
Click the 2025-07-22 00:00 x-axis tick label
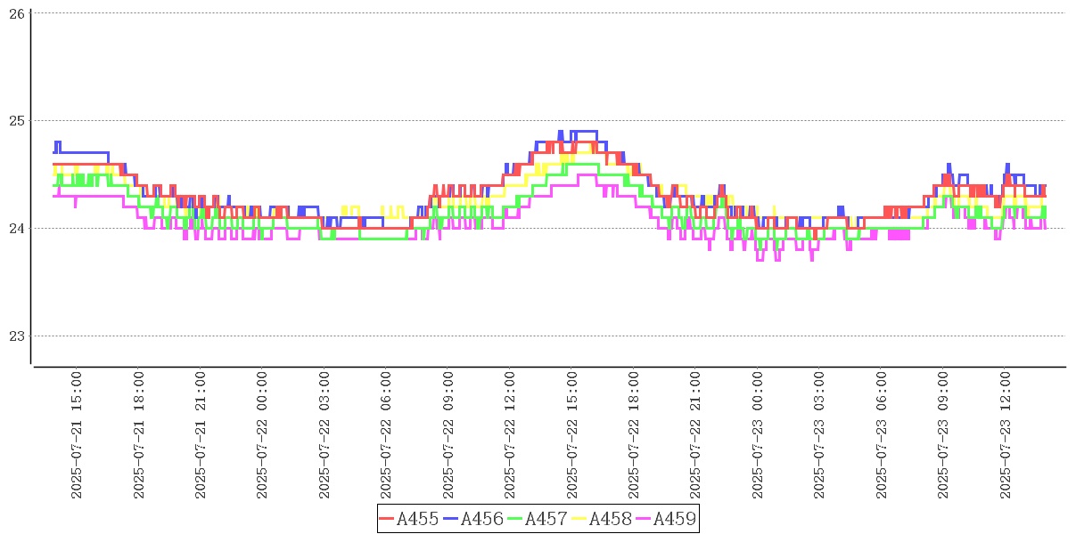point(263,435)
